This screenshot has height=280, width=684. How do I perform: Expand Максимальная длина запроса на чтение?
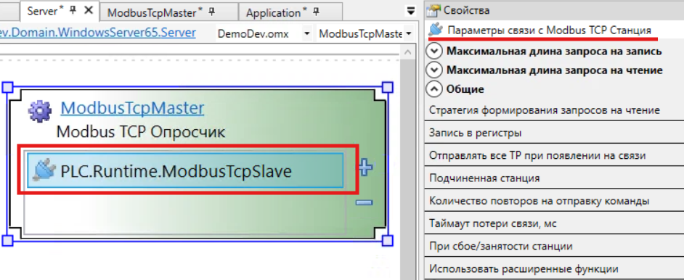[x=433, y=70]
